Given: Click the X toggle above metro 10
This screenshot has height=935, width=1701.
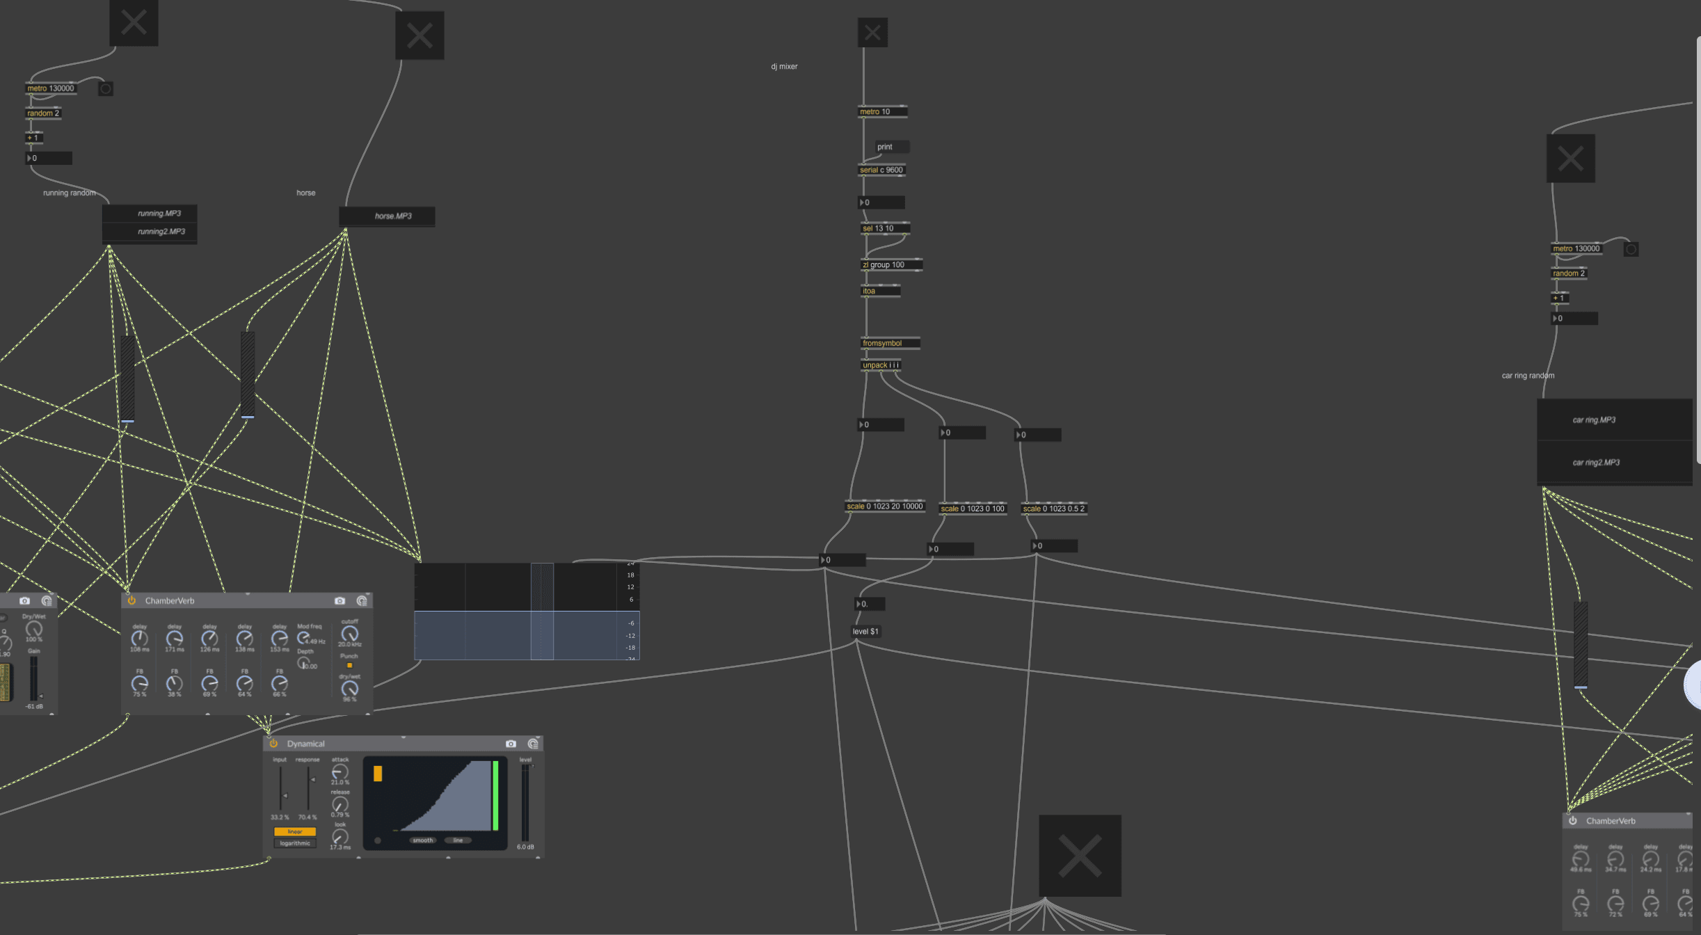Looking at the screenshot, I should coord(872,33).
